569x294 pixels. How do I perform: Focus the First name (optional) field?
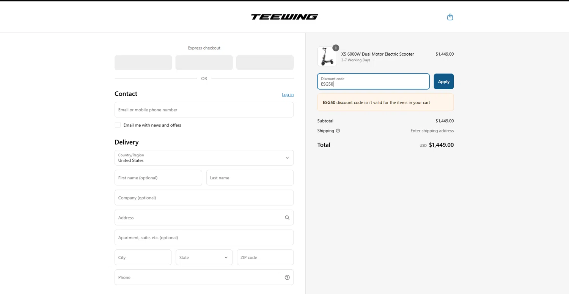click(158, 178)
